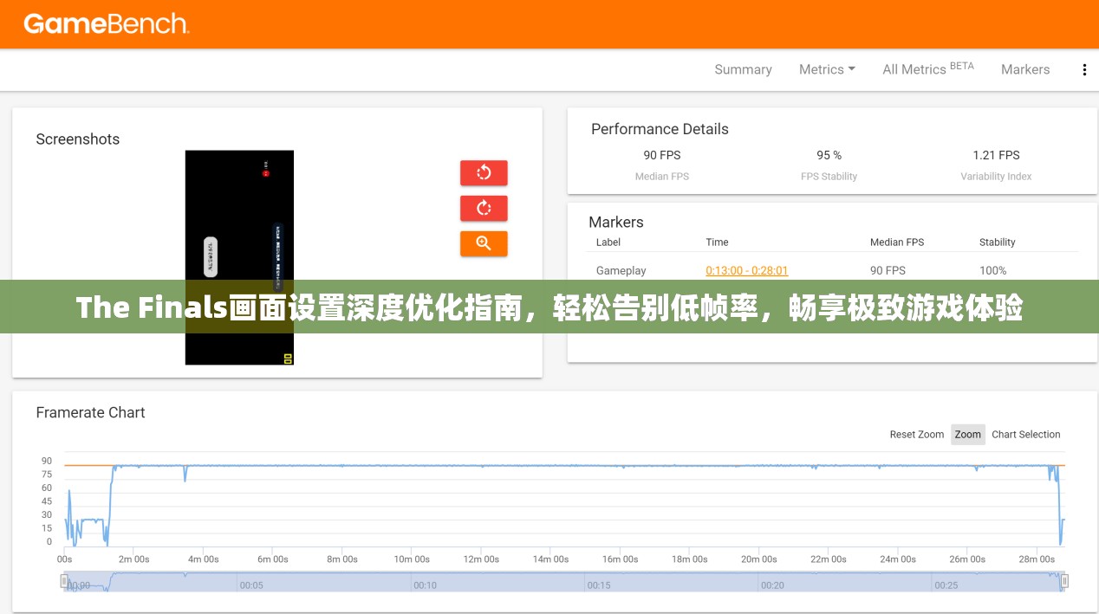Open the three-dot more options menu

(1084, 70)
